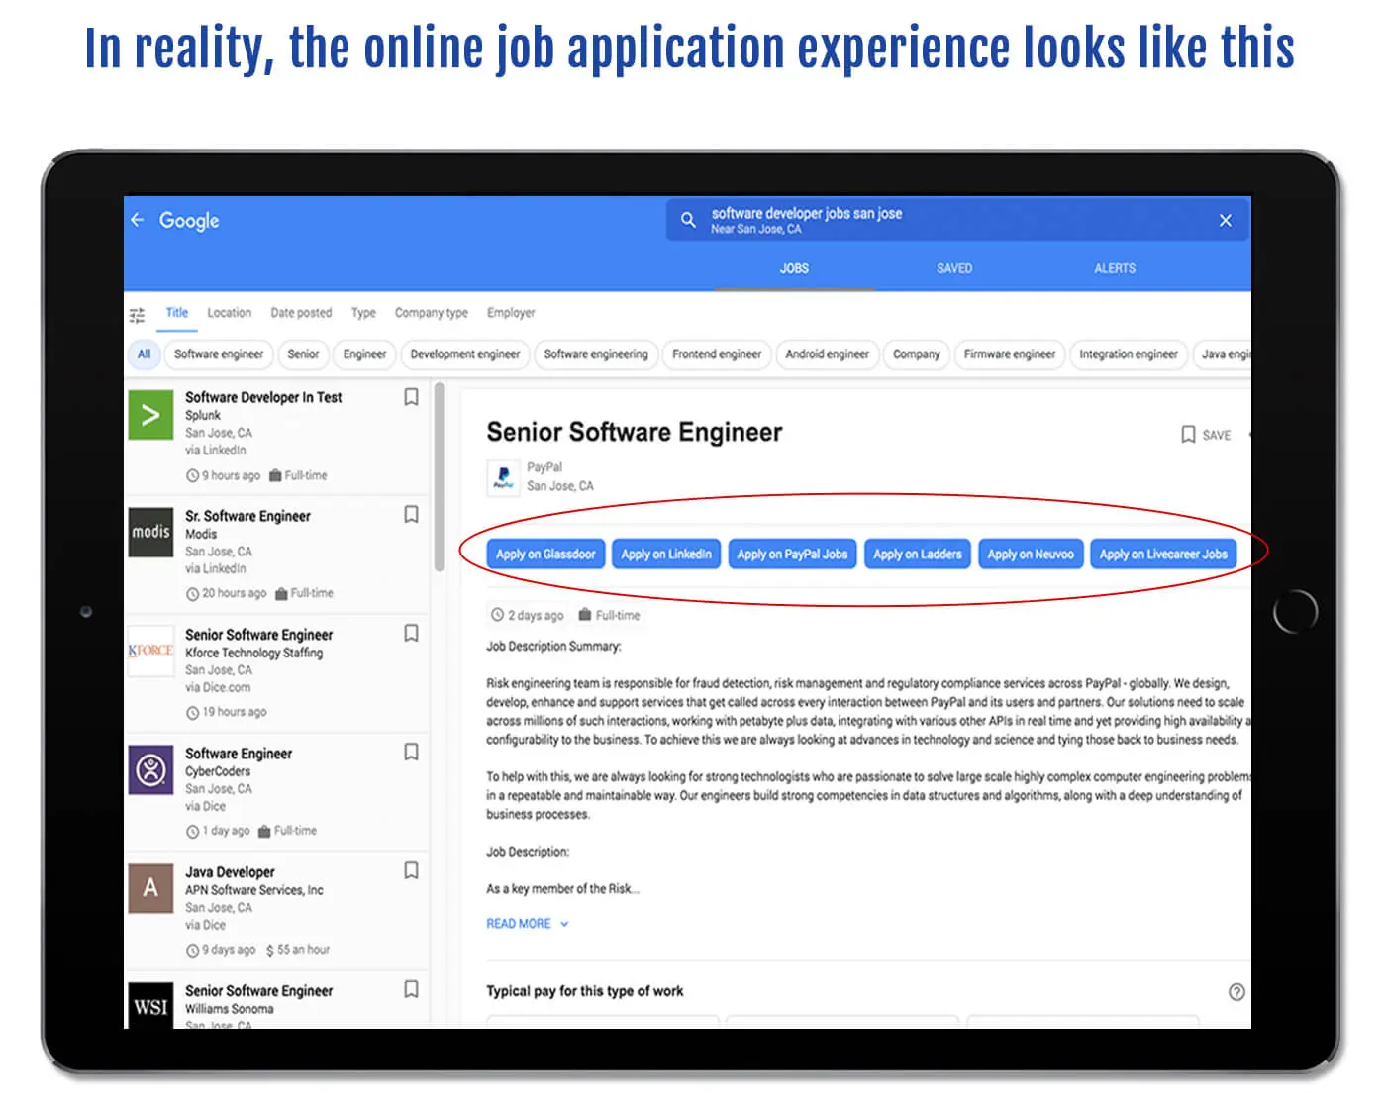Click the search magnifier icon
Image resolution: width=1384 pixels, height=1110 pixels.
tap(688, 220)
